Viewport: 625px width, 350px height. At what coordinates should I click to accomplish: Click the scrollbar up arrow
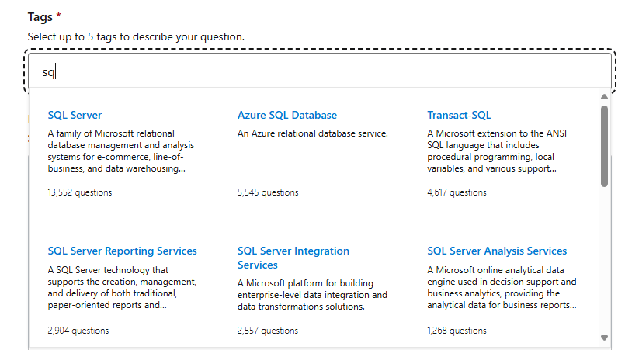point(604,97)
